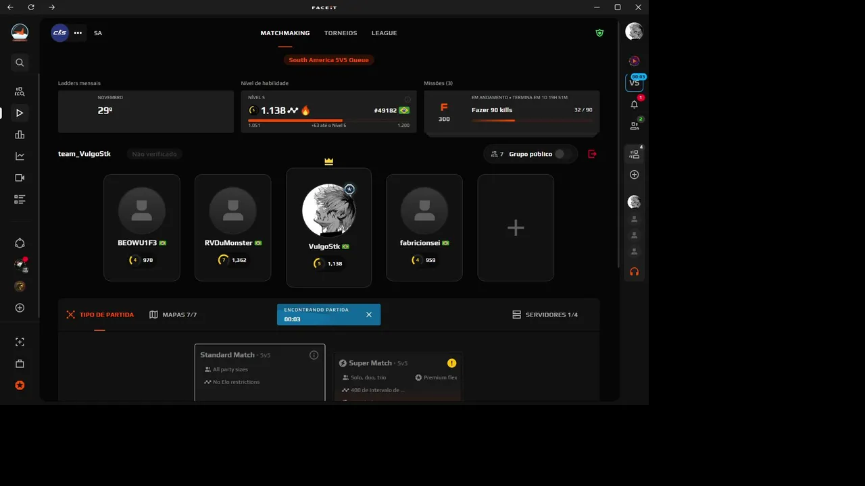Open the shop bag icon in sidebar
The width and height of the screenshot is (865, 486).
point(20,364)
